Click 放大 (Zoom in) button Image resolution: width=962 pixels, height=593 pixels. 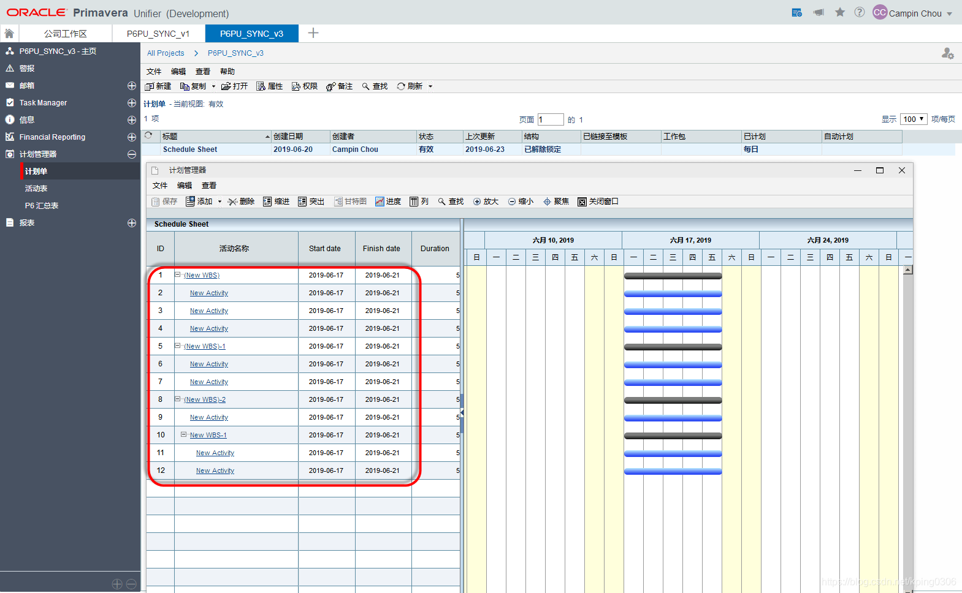[486, 202]
